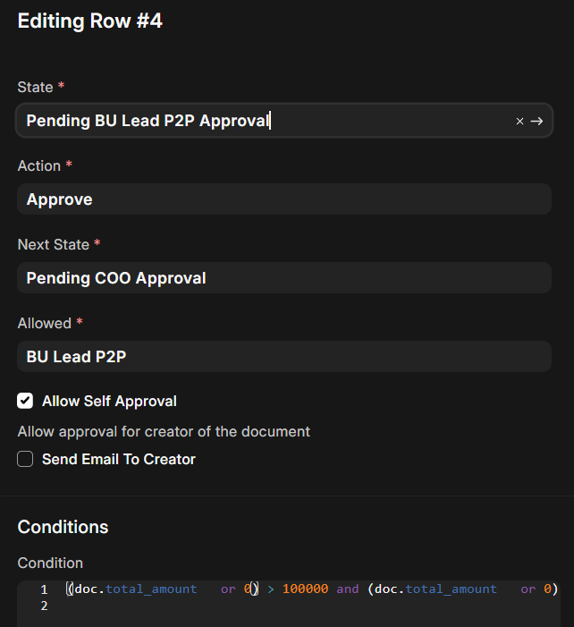Open Next State field Pending COO Approval
Image resolution: width=574 pixels, height=627 pixels.
[283, 278]
